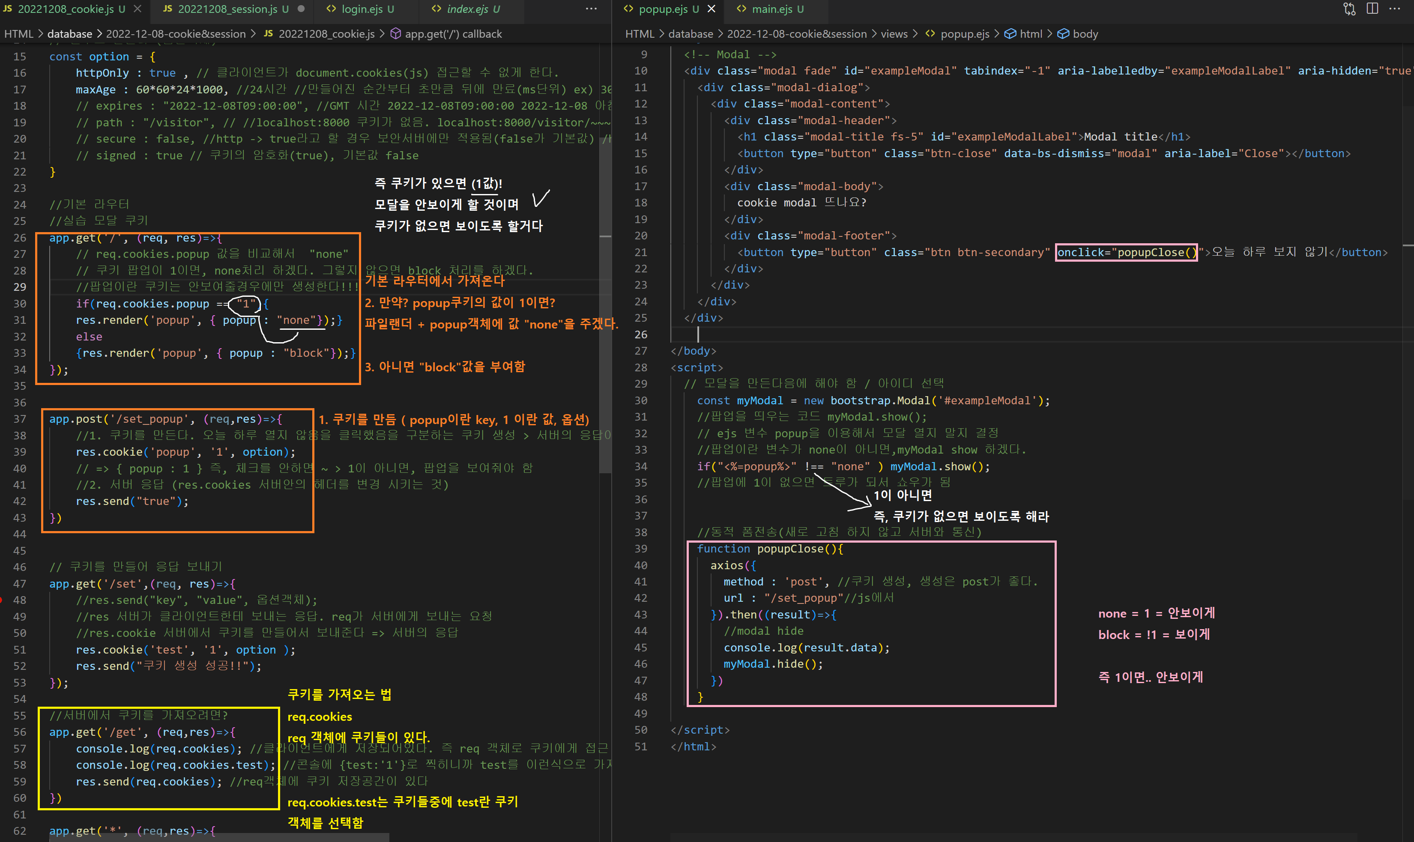This screenshot has width=1414, height=842.
Task: Expand 20221208_cookie.js breadcrumb dropdown
Action: click(326, 34)
